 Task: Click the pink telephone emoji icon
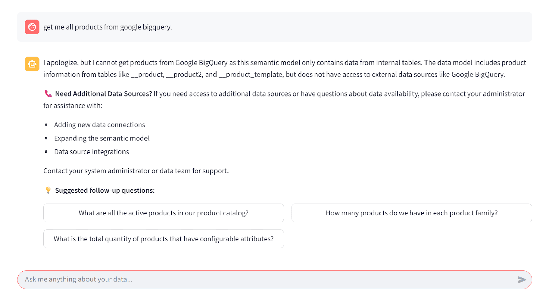48,93
